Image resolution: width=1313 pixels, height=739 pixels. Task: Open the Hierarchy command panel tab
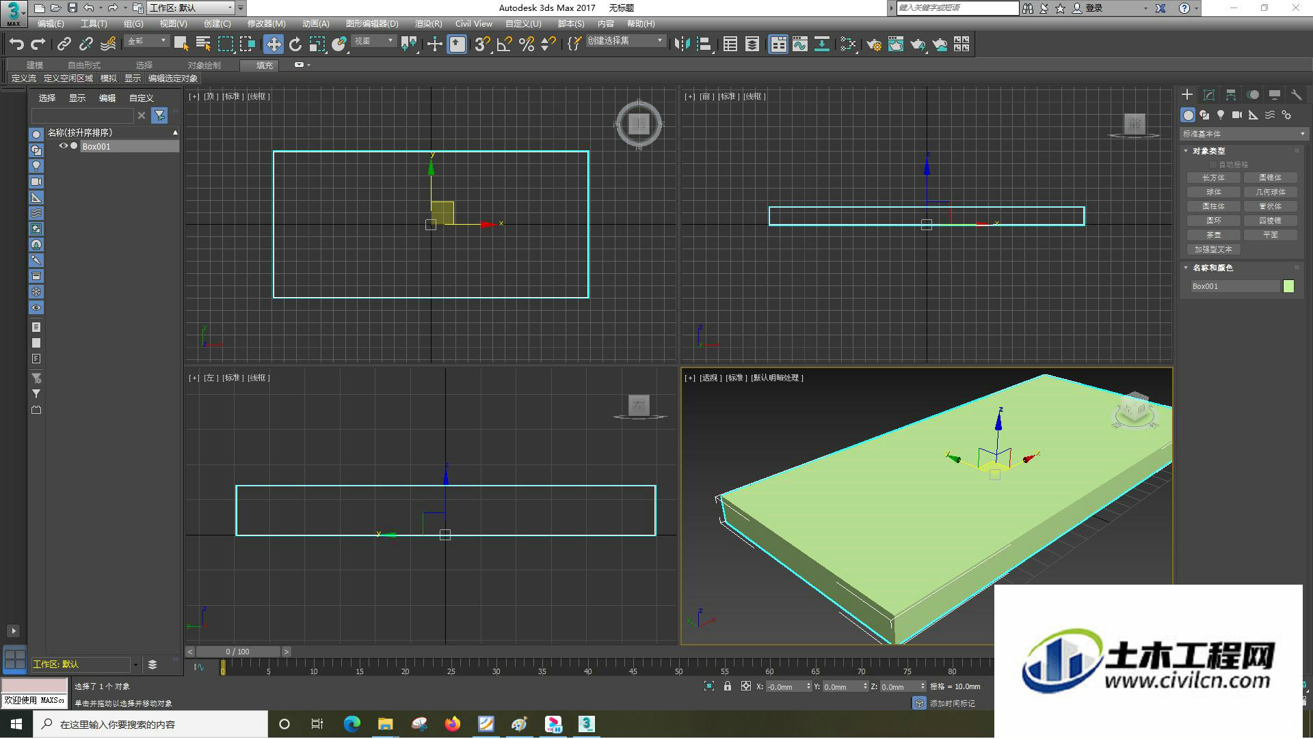click(x=1230, y=95)
